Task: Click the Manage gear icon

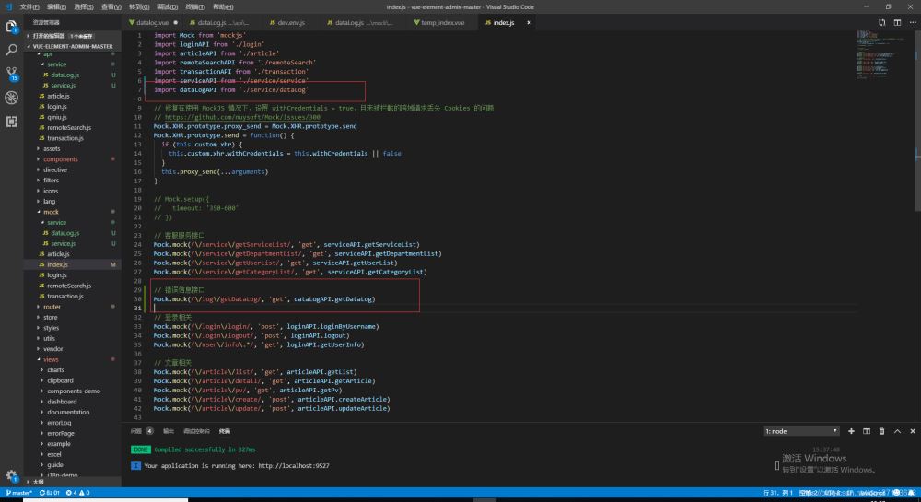Action: [x=12, y=475]
